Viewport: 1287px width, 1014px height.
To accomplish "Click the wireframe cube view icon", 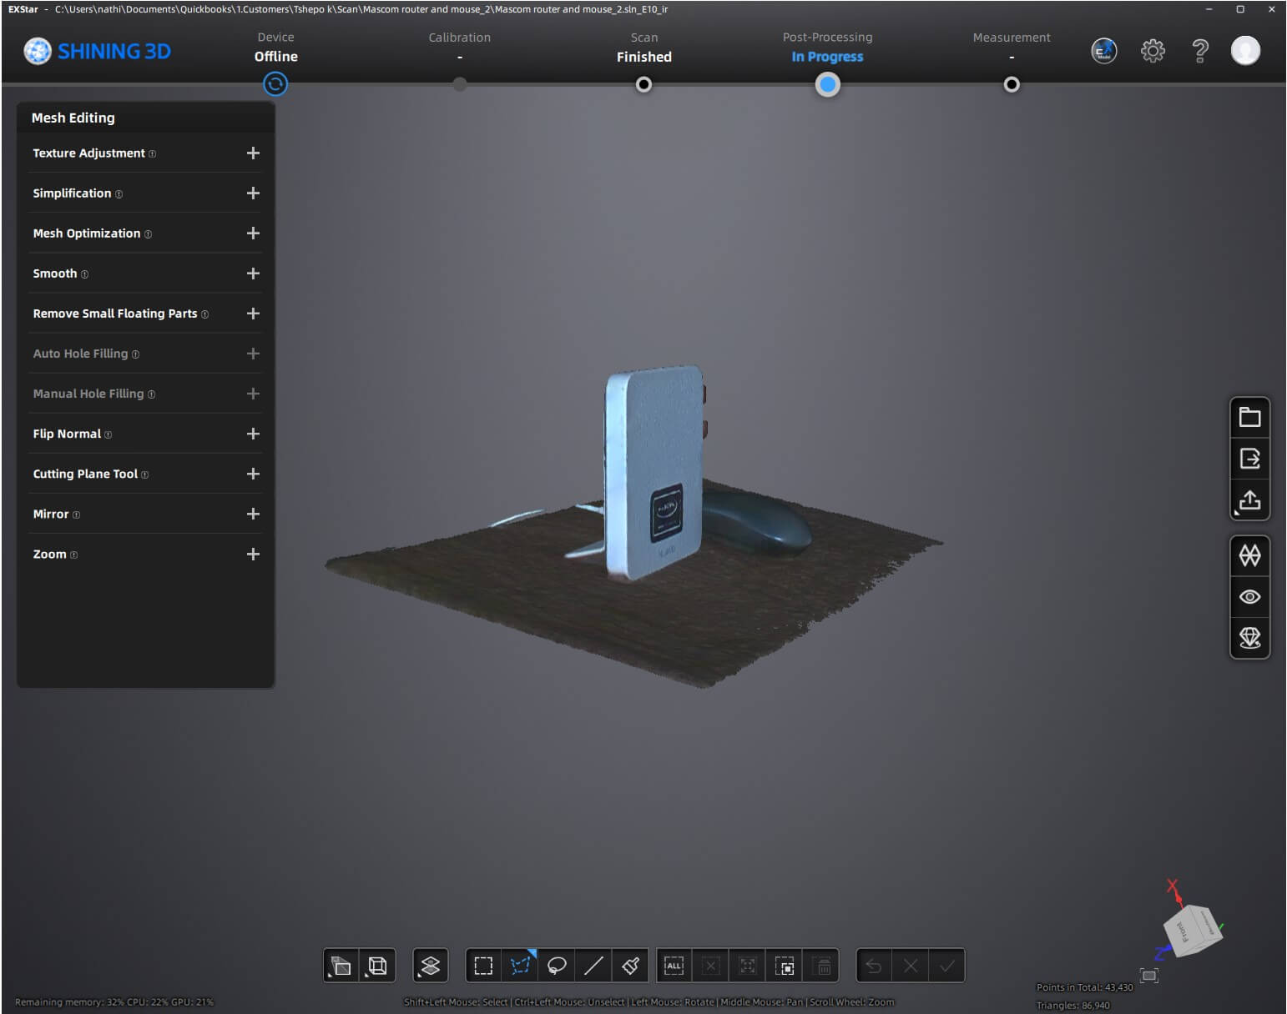I will tap(377, 966).
